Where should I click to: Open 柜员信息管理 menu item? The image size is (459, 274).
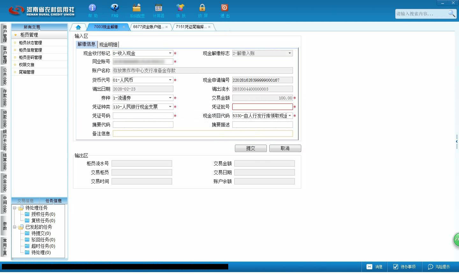(x=39, y=50)
